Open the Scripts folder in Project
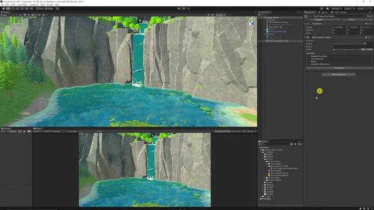This screenshot has height=210, width=374. point(269,183)
